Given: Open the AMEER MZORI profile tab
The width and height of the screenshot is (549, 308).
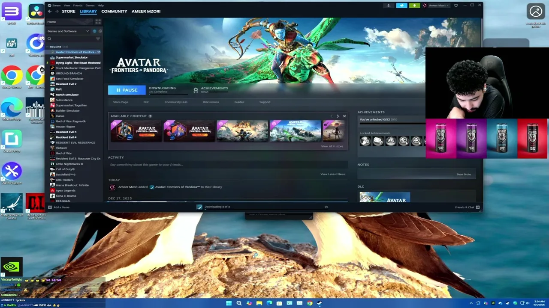Looking at the screenshot, I should coord(146,12).
